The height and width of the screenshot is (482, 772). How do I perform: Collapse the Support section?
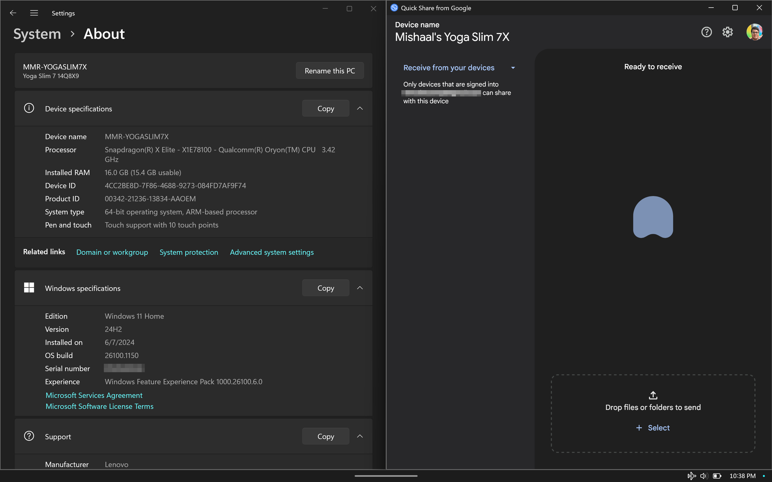pyautogui.click(x=360, y=436)
